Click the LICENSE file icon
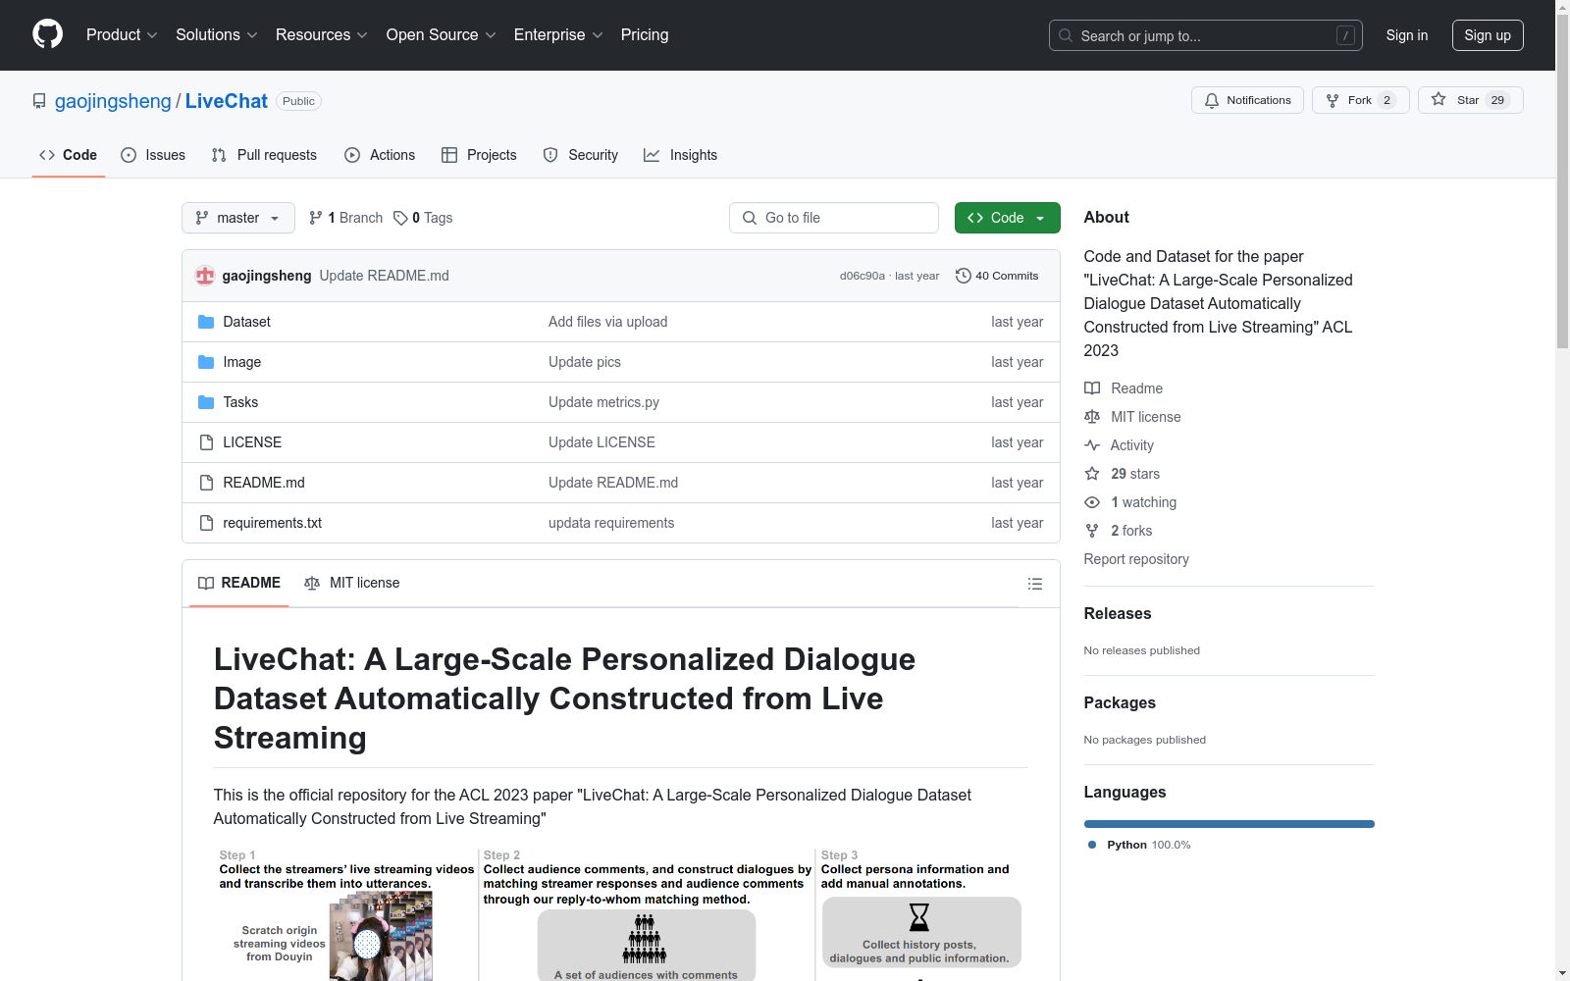The image size is (1570, 981). coord(206,442)
